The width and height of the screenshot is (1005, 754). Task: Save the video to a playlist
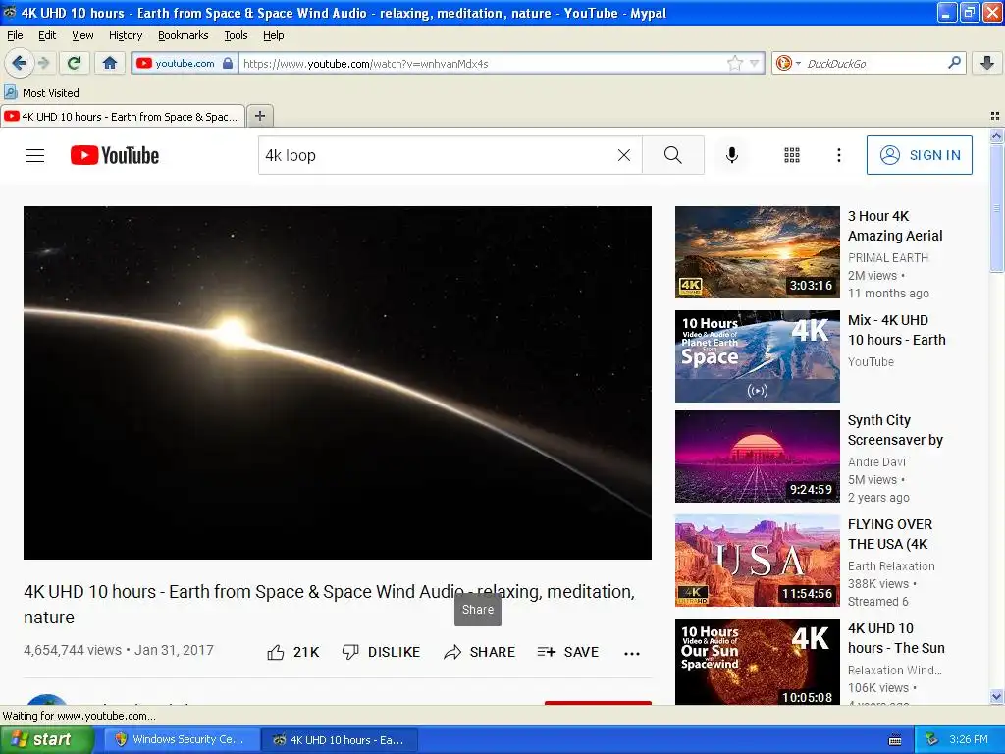tap(568, 652)
